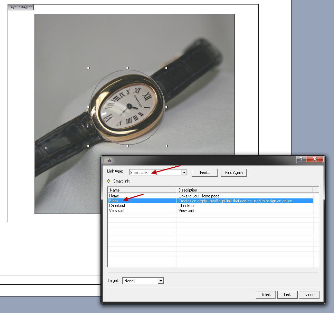Click the hotspot's bottom-left resize handle
Viewport: 334px width, 313px height.
click(x=88, y=146)
